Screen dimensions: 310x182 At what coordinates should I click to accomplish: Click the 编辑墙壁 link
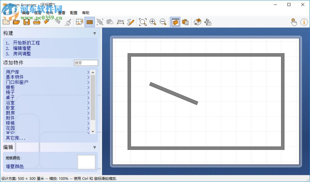[x=22, y=48]
